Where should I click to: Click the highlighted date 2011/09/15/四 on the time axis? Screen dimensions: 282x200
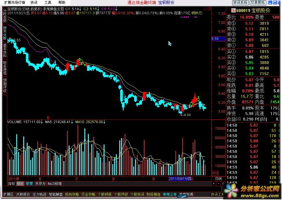[x=180, y=178]
